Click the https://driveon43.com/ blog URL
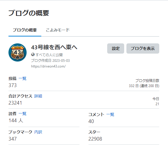This screenshot has height=148, width=168. (48, 66)
